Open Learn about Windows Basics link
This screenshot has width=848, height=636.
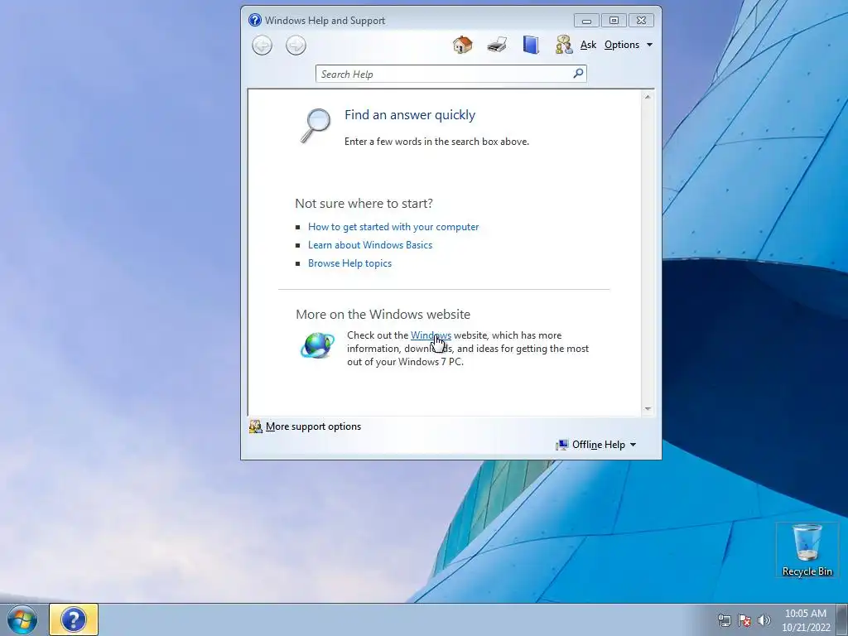pyautogui.click(x=370, y=245)
